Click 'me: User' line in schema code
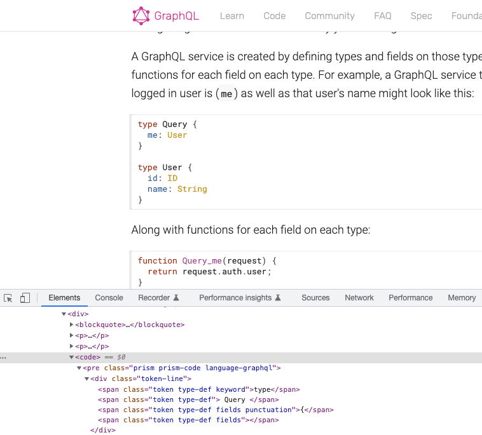 pos(167,135)
